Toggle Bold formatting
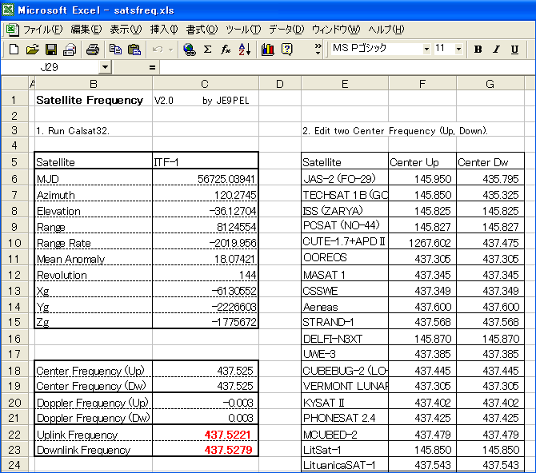536x473 pixels. 478,50
